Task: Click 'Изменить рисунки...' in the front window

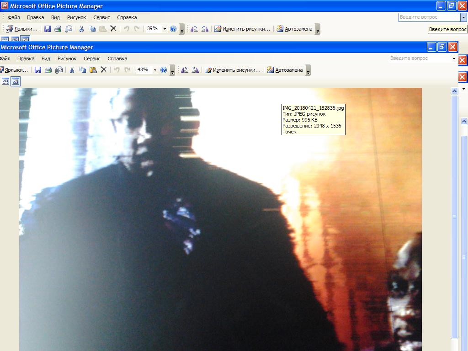Action: tap(233, 70)
